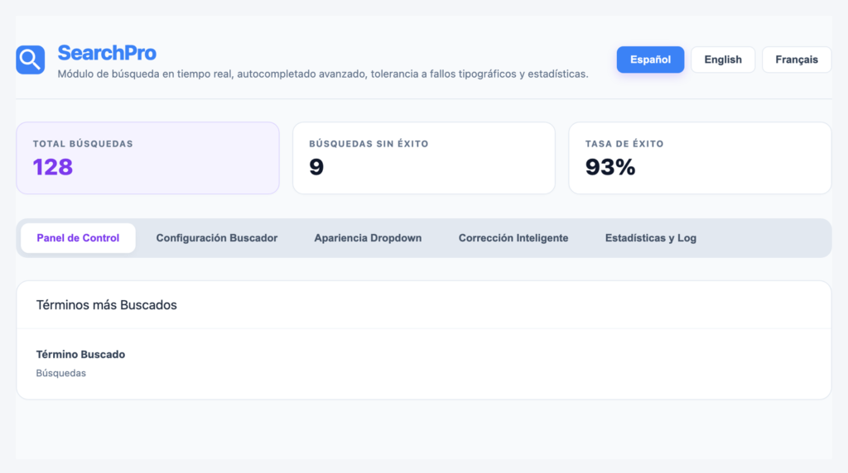This screenshot has width=848, height=473.
Task: Show the Estadísticas y Log tab
Action: click(x=651, y=238)
